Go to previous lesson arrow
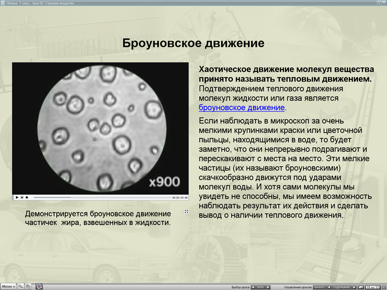 [253, 287]
